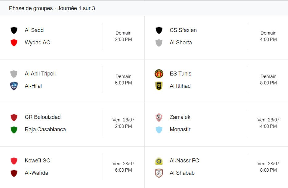Click the black CS Sfaxien shield
Viewport: 288px width, 188px height.
click(159, 30)
